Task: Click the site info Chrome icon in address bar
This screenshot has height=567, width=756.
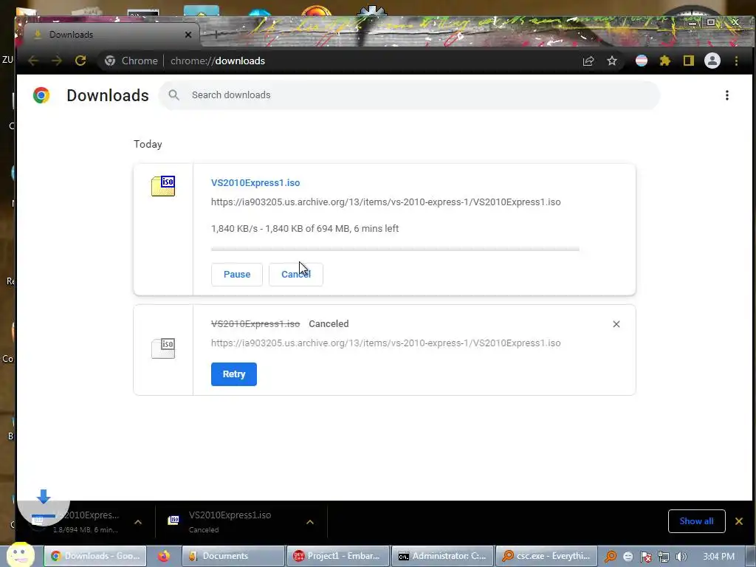Action: (110, 61)
